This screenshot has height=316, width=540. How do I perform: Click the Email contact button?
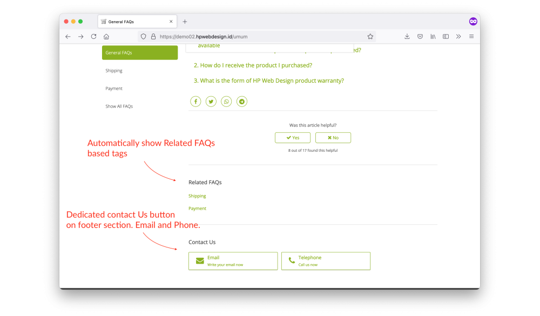pyautogui.click(x=233, y=261)
